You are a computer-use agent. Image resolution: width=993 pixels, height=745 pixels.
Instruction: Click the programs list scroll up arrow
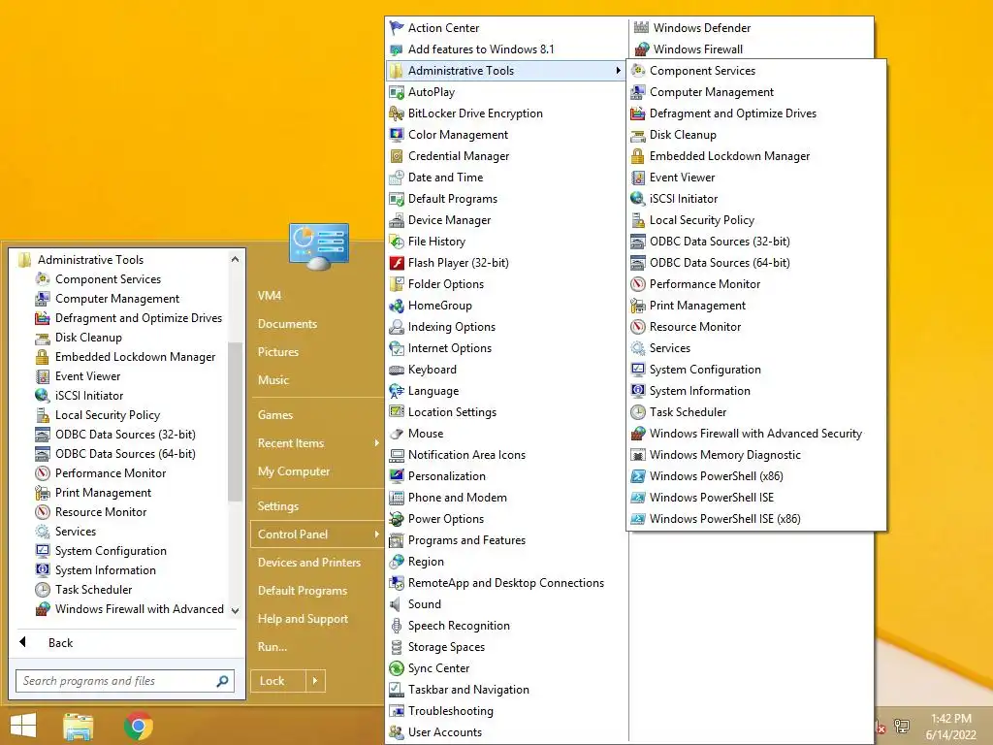pyautogui.click(x=235, y=259)
